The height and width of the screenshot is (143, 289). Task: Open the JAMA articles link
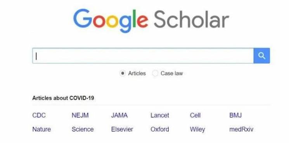pyautogui.click(x=119, y=115)
